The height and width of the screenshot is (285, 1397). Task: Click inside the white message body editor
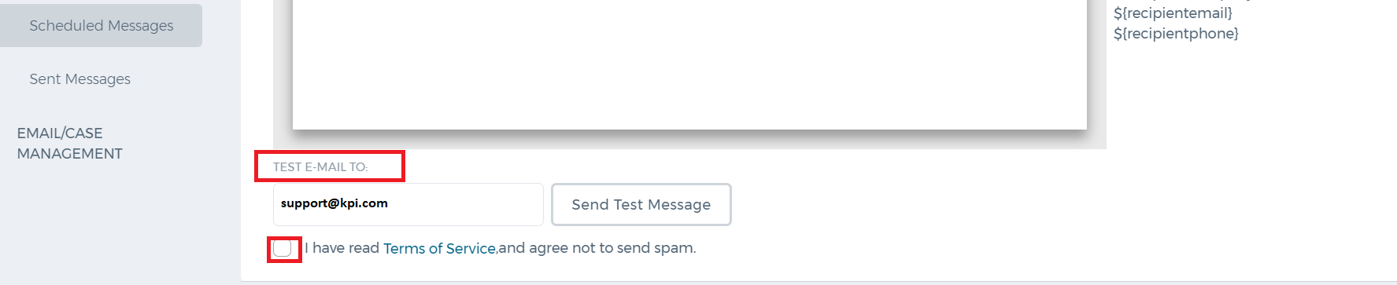tap(689, 63)
